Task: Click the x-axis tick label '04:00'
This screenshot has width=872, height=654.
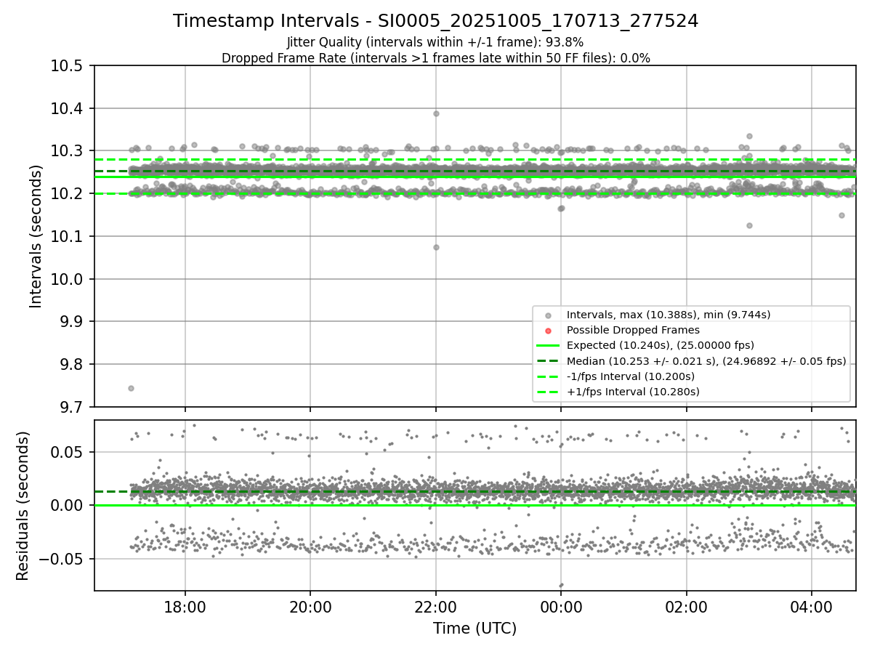Action: [812, 608]
